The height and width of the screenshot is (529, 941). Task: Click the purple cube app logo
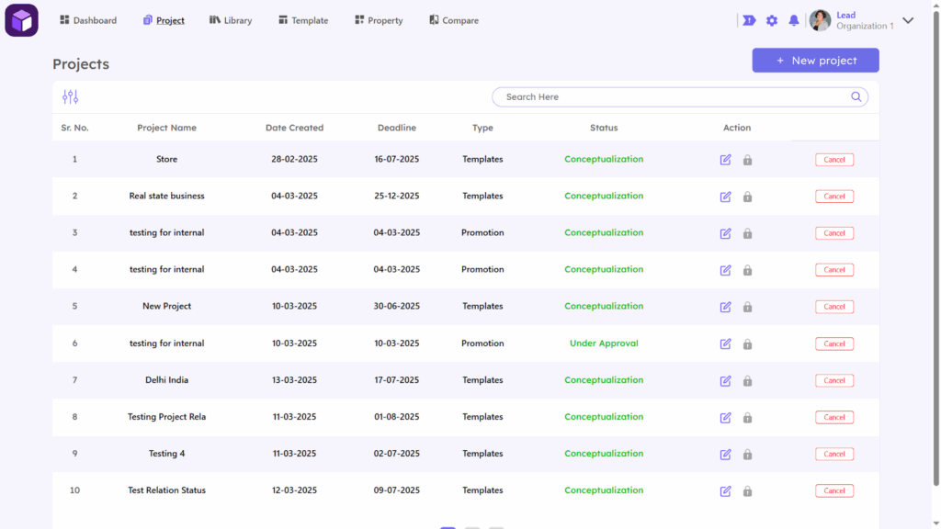coord(21,20)
